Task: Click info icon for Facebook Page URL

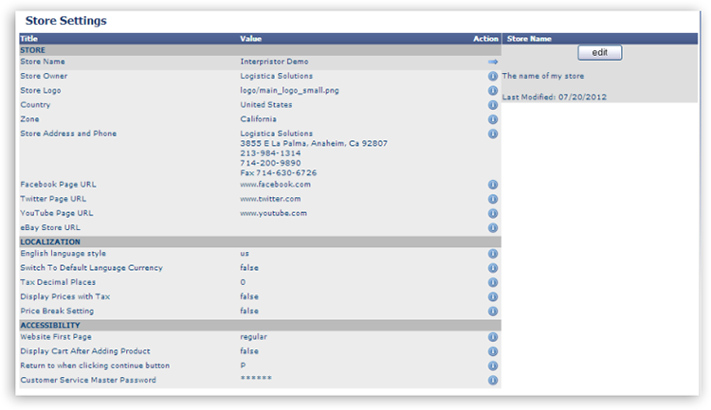Action: [x=493, y=185]
